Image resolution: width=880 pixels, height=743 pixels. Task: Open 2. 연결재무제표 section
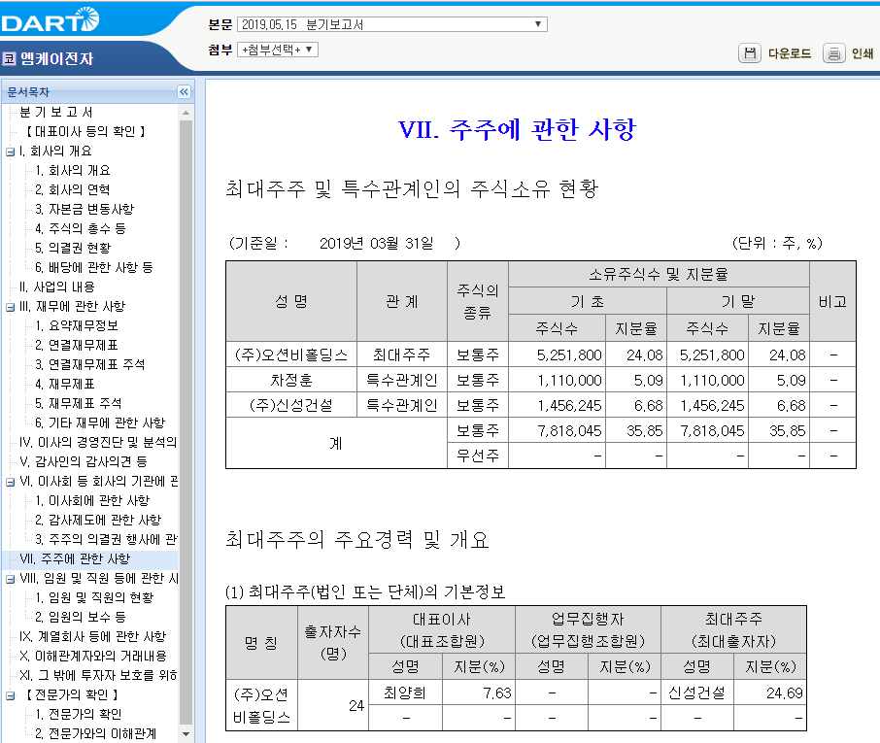click(77, 345)
